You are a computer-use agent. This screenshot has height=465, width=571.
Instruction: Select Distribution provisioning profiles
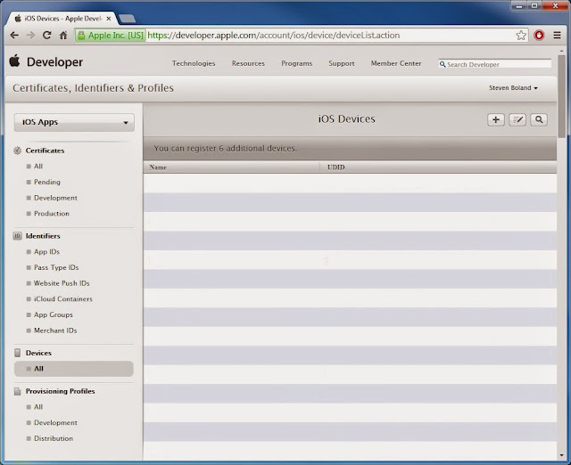click(54, 438)
